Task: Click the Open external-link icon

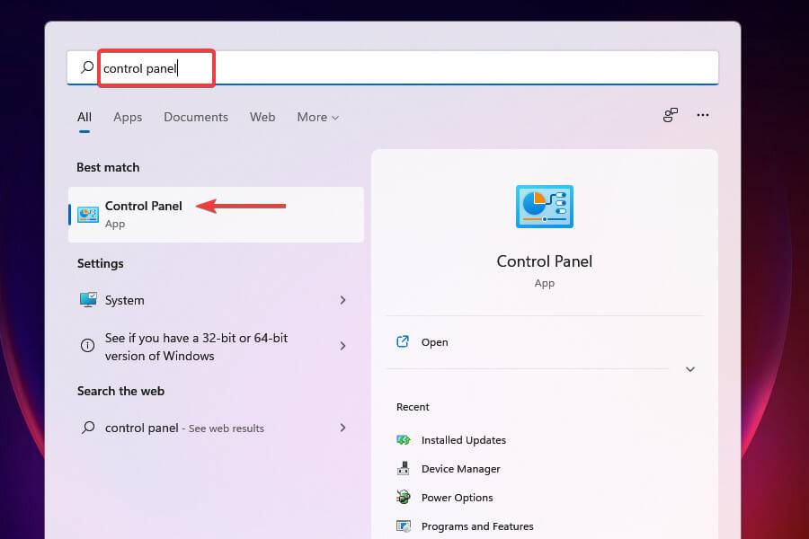Action: pyautogui.click(x=403, y=341)
